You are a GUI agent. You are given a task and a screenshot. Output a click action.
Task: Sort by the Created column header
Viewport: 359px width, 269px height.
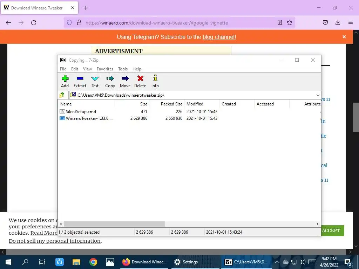click(x=237, y=104)
